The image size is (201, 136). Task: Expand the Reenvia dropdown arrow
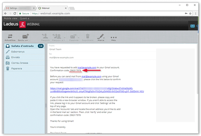coord(79,37)
